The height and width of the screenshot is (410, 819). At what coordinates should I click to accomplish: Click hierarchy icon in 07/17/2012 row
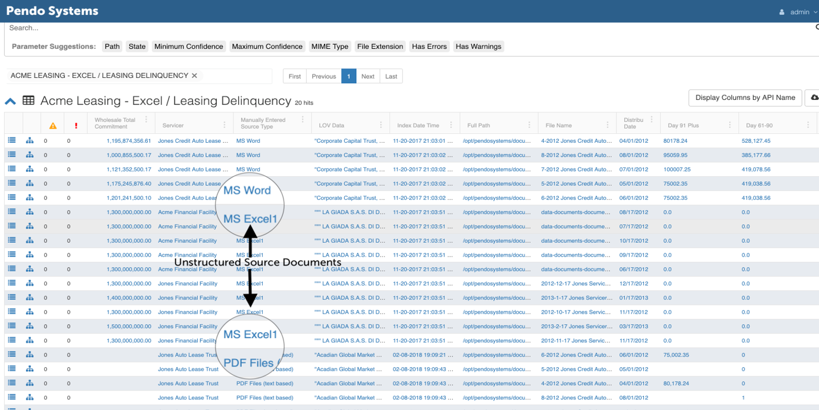coord(30,227)
